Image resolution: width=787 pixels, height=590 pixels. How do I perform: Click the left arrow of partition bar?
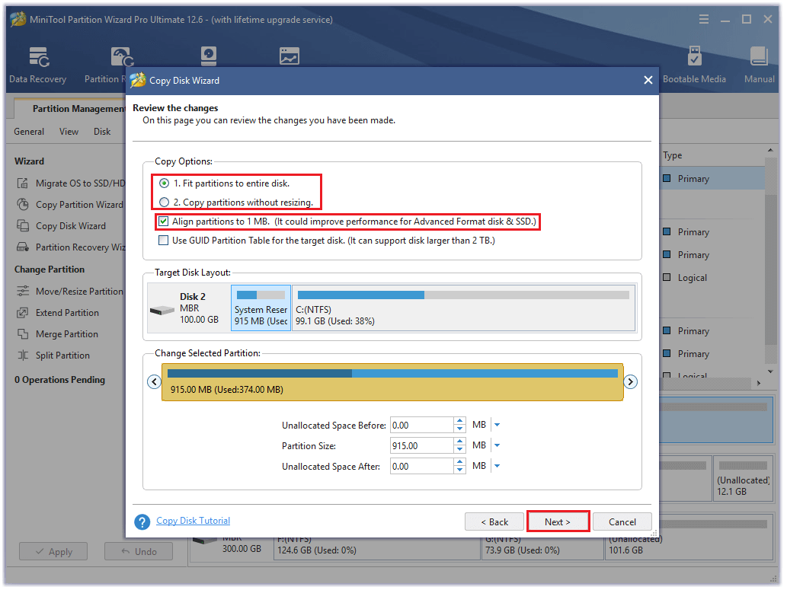point(154,382)
